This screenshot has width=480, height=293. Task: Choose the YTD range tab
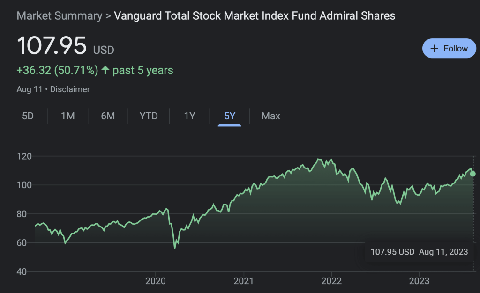click(149, 116)
